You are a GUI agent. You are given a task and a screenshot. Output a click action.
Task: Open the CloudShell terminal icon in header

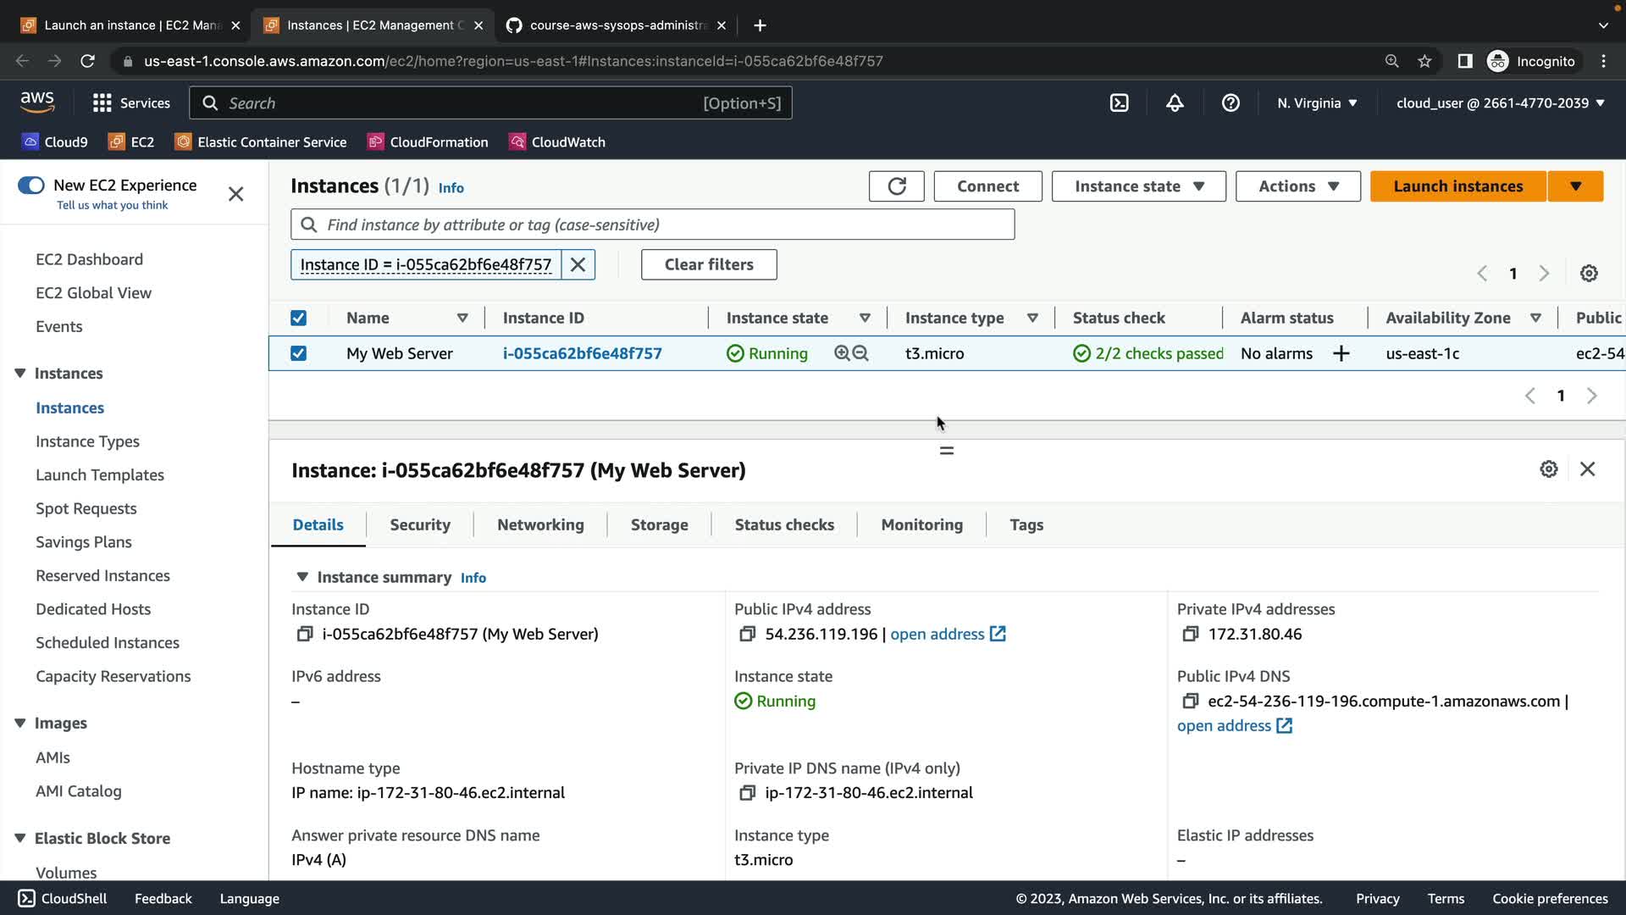pyautogui.click(x=1119, y=103)
